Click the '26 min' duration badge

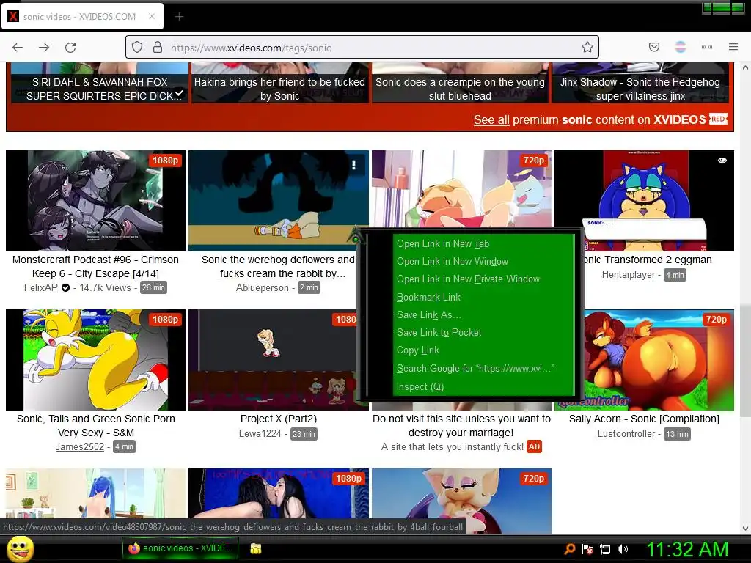153,287
